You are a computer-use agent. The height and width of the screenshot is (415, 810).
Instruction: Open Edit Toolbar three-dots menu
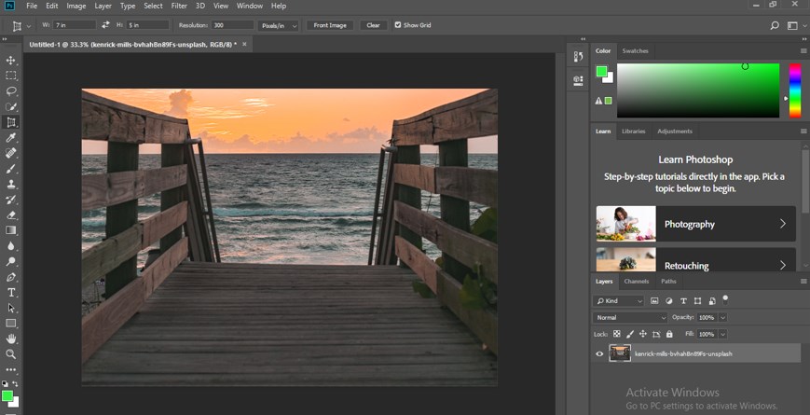(x=11, y=370)
